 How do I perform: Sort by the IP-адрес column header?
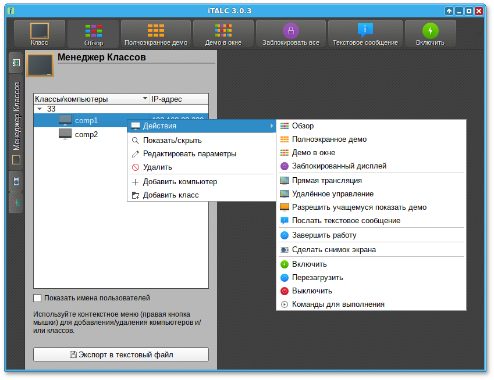coord(179,99)
